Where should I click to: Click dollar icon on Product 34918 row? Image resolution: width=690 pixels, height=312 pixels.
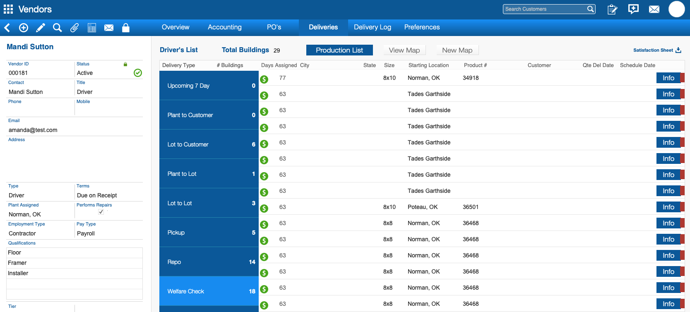[x=264, y=79]
